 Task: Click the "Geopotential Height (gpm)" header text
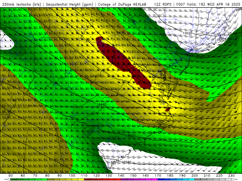click(70, 4)
